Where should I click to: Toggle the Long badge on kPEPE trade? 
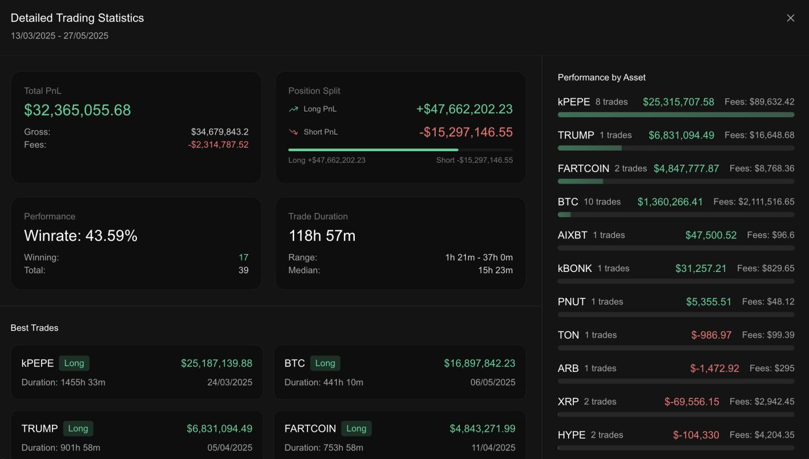74,363
